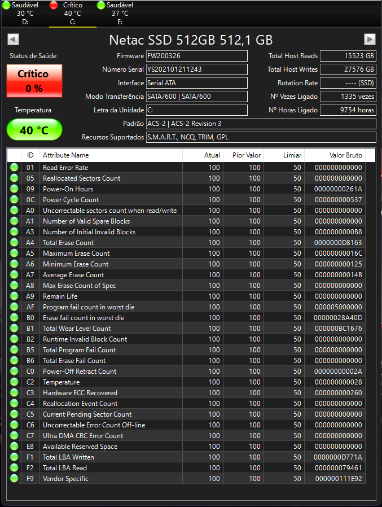The width and height of the screenshot is (382, 507).
Task: Go to next disk with right arrow
Action: click(370, 40)
